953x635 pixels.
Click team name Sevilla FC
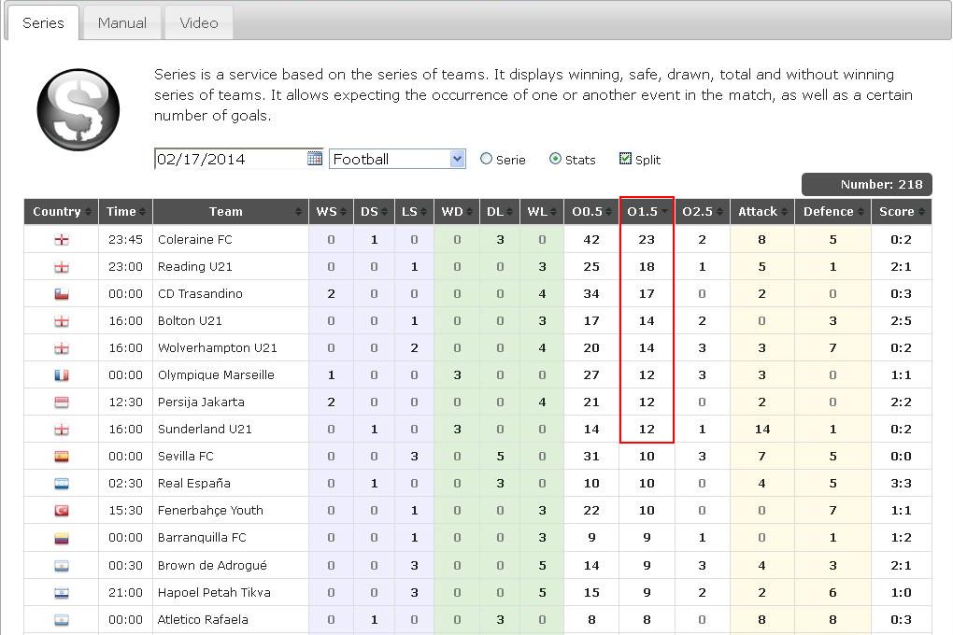click(186, 457)
